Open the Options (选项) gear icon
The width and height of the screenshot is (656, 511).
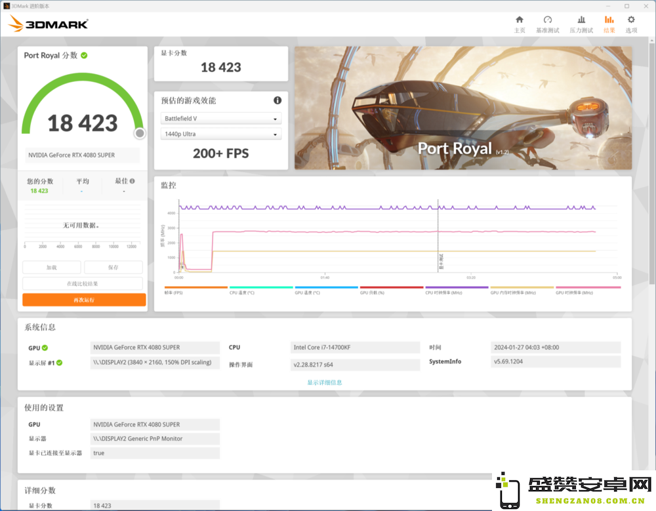click(x=631, y=20)
